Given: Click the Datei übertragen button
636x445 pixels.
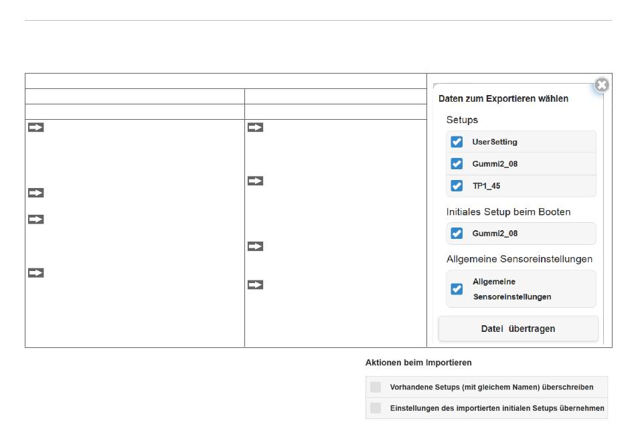Looking at the screenshot, I should point(518,329).
